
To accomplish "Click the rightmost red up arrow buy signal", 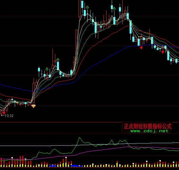I will pyautogui.click(x=163, y=52).
